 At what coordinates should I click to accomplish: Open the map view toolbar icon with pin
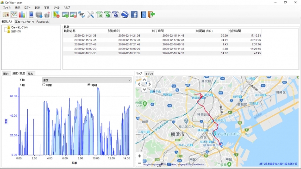click(x=6, y=15)
